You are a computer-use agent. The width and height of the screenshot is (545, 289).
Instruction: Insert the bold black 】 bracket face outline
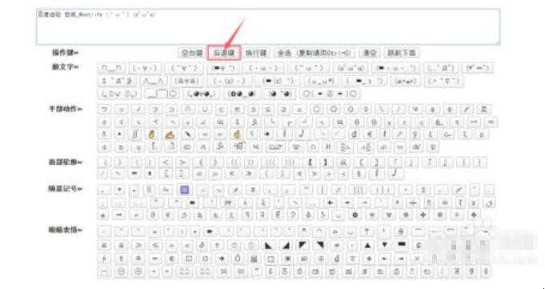(x=326, y=163)
